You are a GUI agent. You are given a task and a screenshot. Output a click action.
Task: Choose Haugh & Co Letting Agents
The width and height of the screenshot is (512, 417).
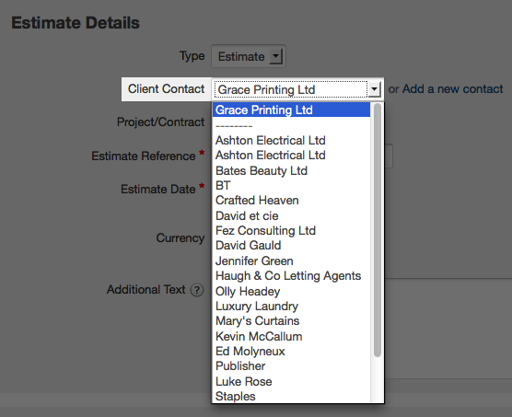[x=291, y=276]
